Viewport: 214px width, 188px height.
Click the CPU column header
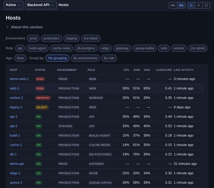(x=126, y=70)
